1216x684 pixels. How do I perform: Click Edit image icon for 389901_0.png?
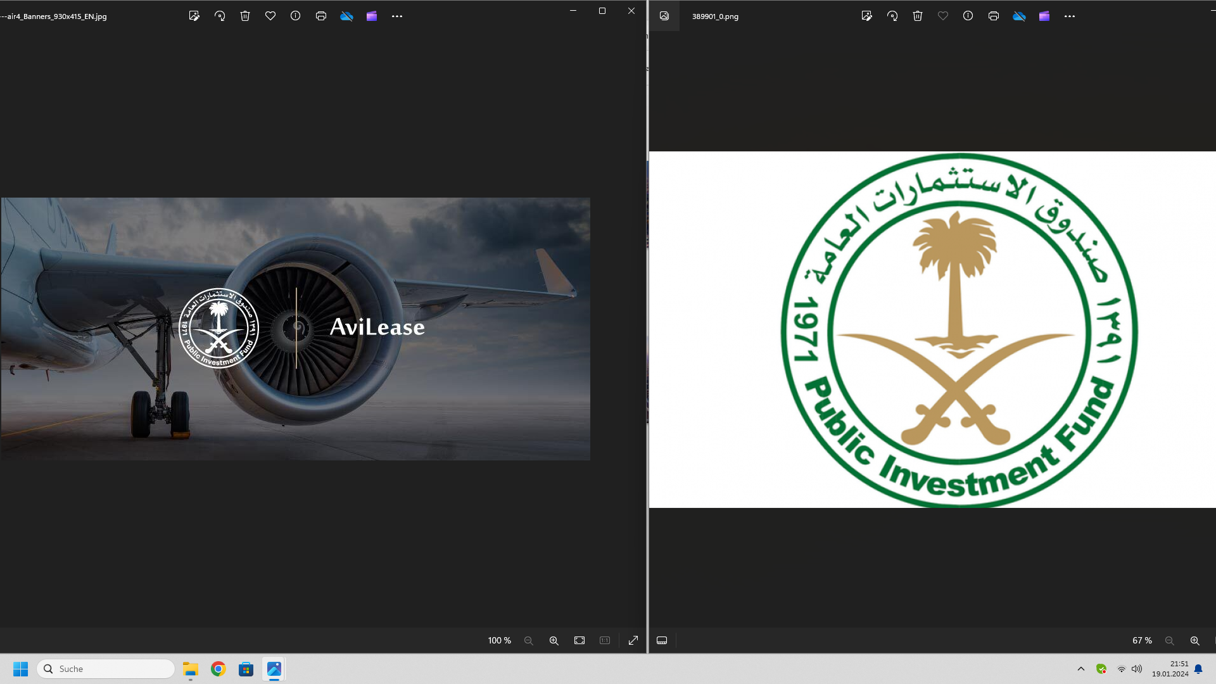pos(867,16)
